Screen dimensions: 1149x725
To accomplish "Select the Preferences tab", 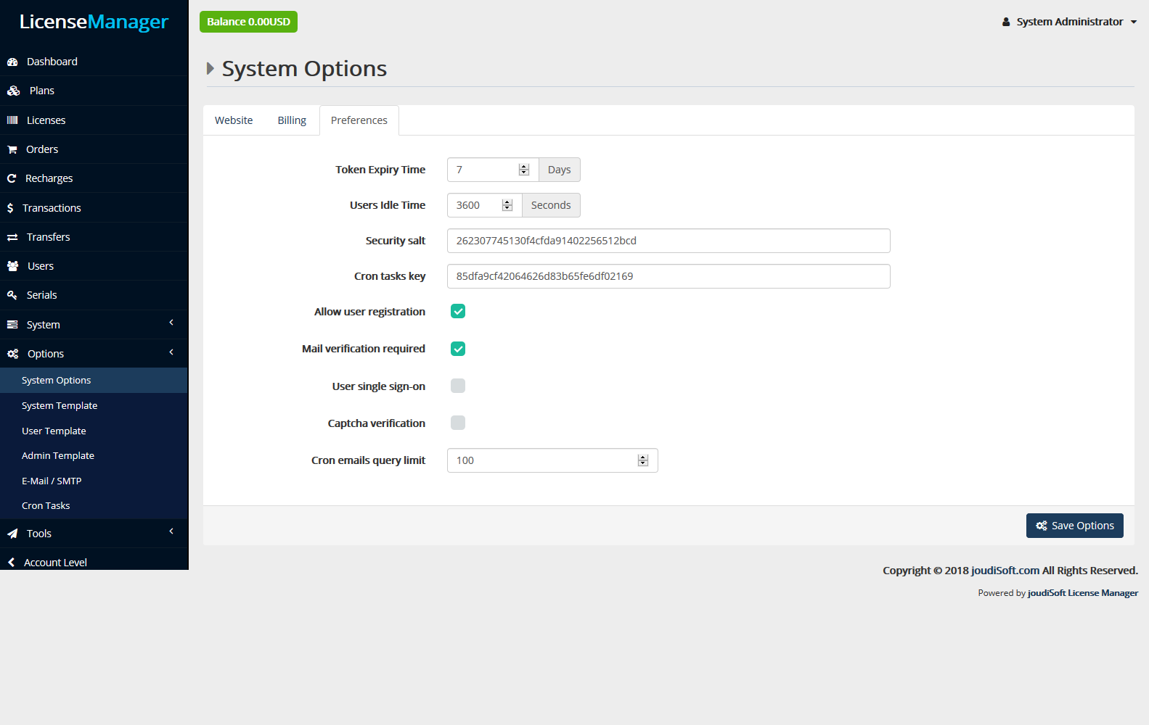I will click(x=359, y=120).
